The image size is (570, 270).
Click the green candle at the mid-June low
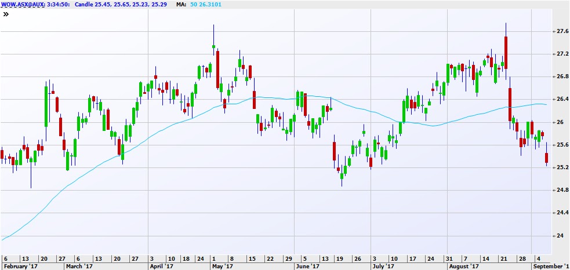tap(342, 176)
